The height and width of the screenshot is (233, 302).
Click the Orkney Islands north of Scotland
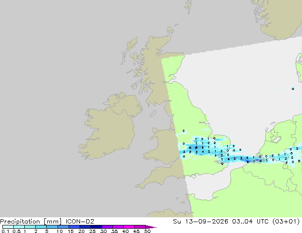coord(171,30)
